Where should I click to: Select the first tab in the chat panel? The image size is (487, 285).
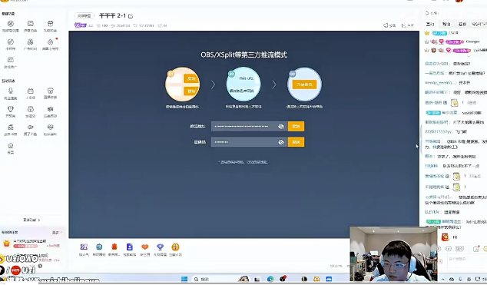tap(430, 25)
